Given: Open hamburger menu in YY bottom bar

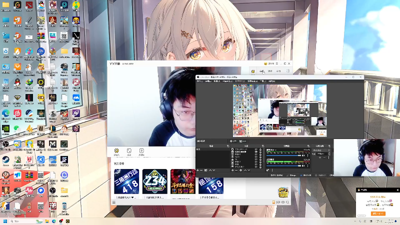Looking at the screenshot, I should (x=114, y=202).
